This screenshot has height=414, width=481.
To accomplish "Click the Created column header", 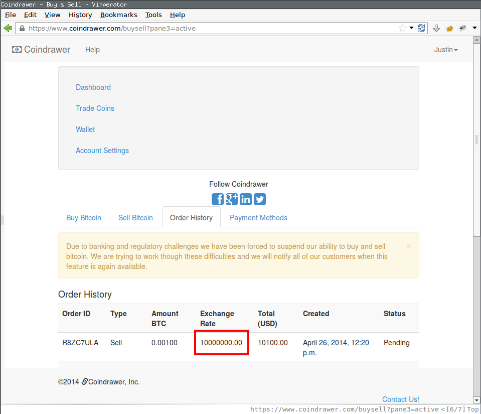I will 316,314.
